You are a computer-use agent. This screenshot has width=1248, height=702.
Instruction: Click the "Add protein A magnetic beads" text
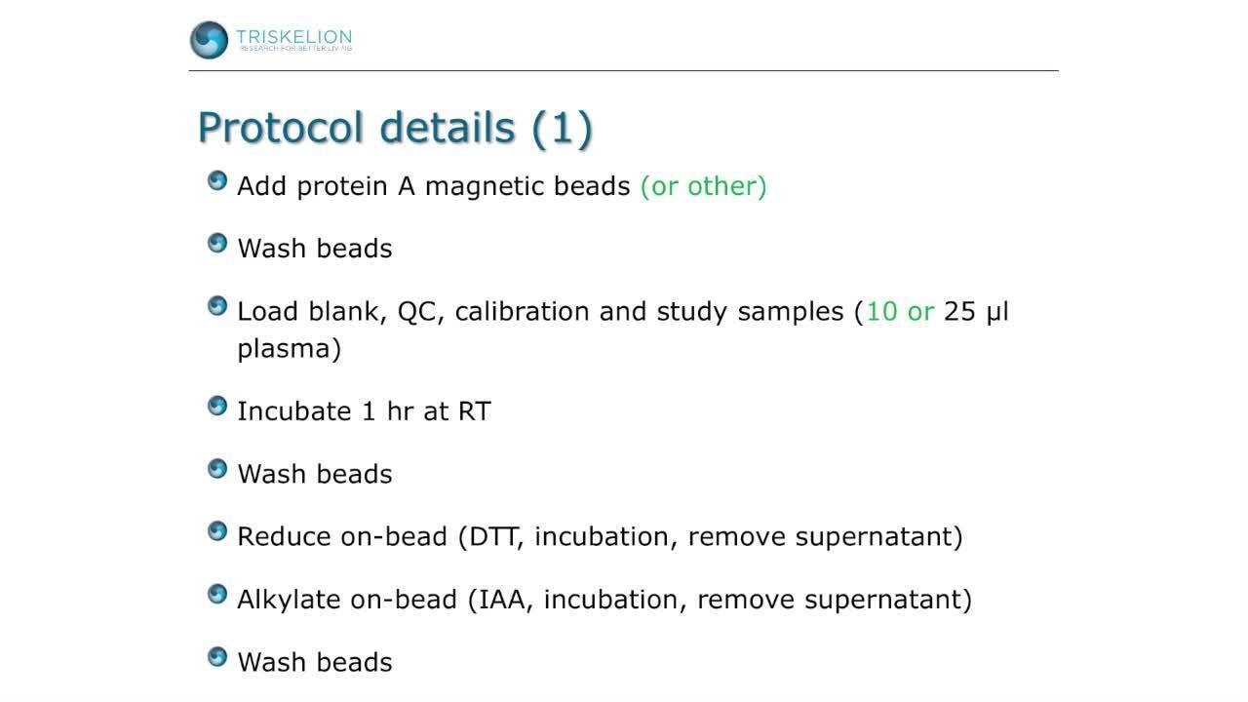click(x=434, y=186)
